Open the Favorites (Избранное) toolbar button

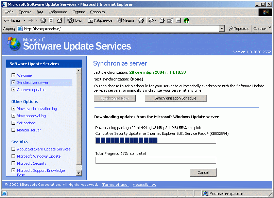tap(100, 20)
